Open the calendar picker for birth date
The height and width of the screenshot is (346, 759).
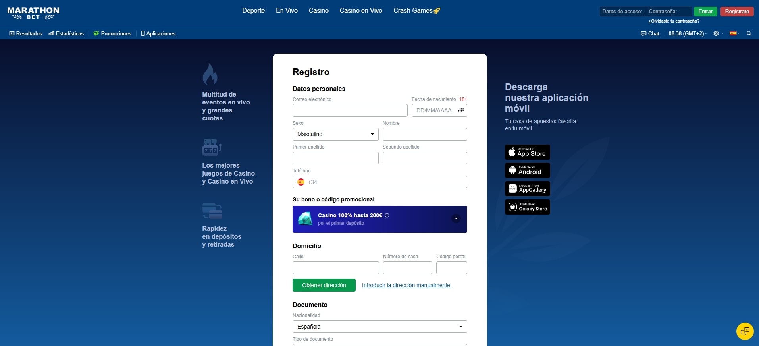[x=460, y=110]
